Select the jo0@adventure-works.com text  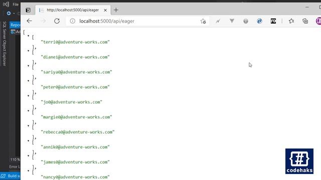pos(71,102)
